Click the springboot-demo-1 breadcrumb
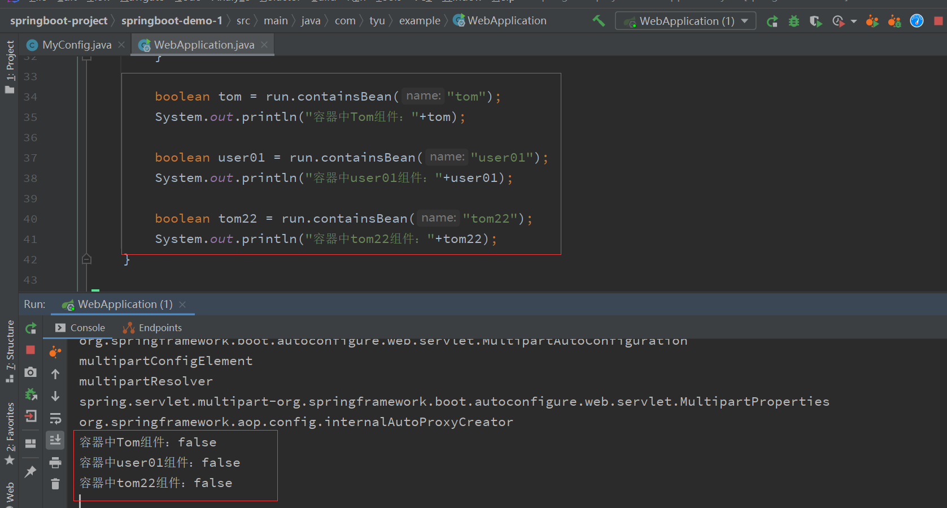This screenshot has height=508, width=947. pos(172,21)
